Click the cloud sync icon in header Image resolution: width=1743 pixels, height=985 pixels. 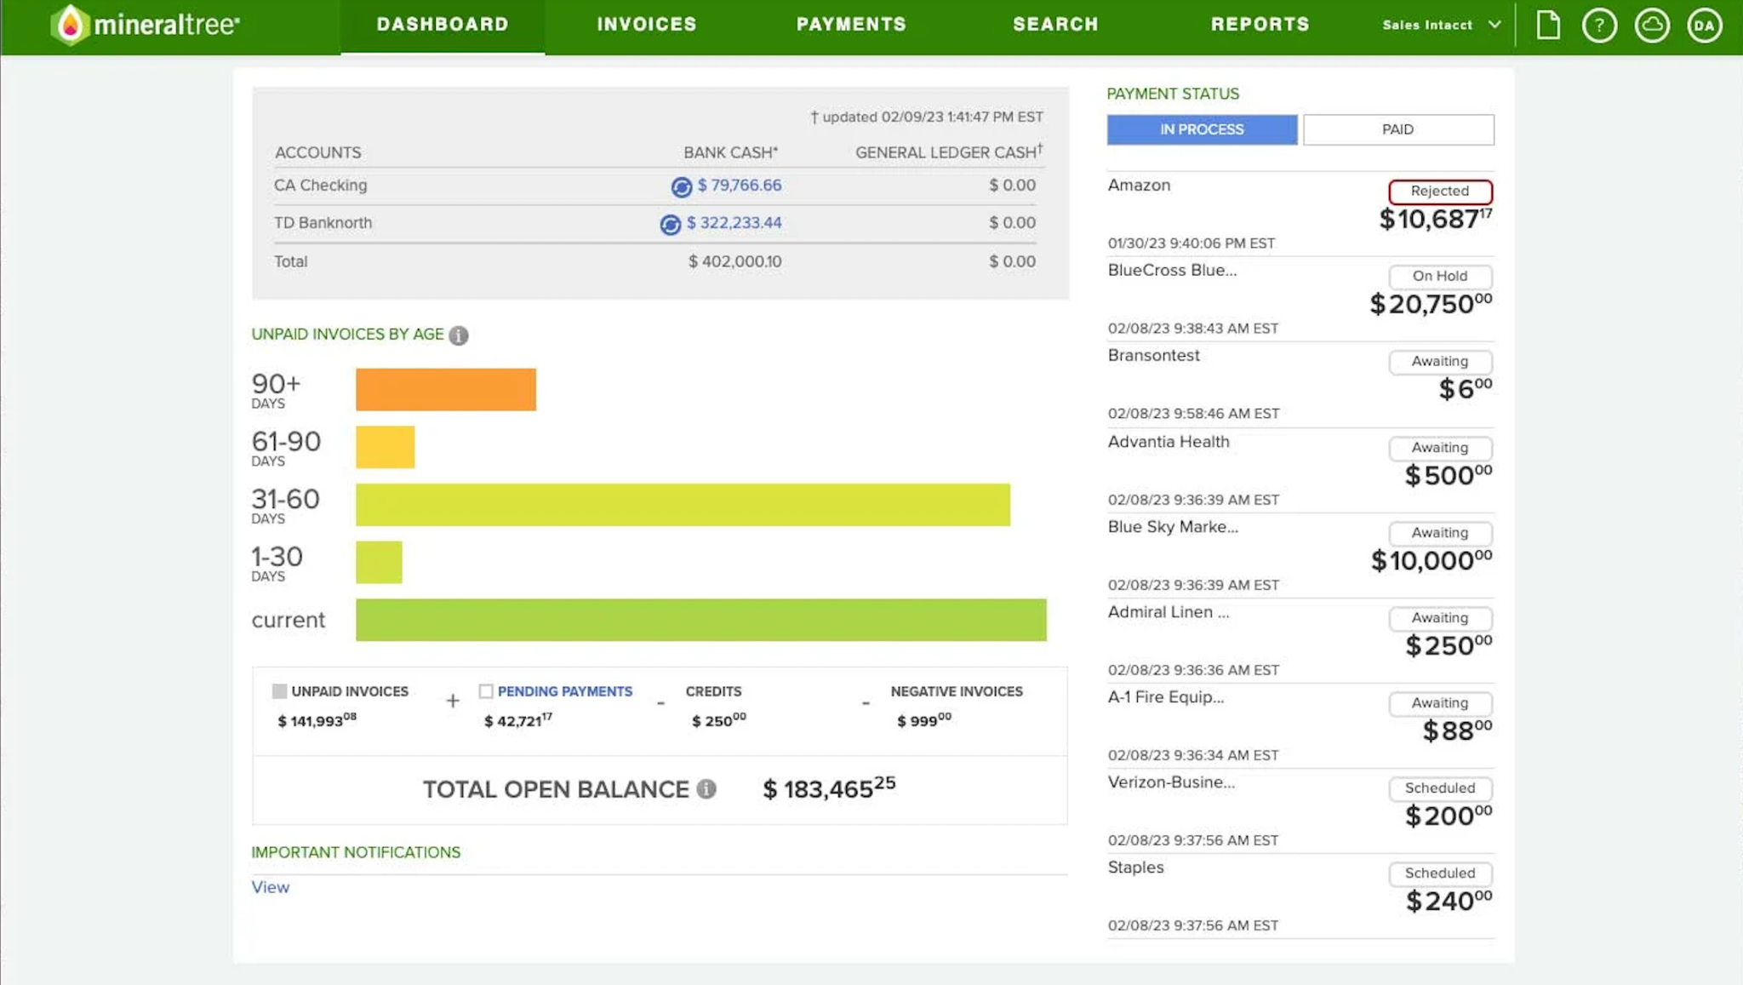coord(1652,26)
